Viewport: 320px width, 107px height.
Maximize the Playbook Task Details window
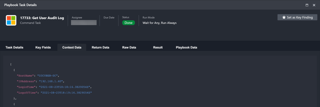307,5
